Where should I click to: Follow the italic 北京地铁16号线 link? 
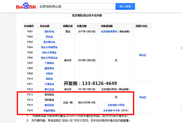pyautogui.click(x=111, y=111)
